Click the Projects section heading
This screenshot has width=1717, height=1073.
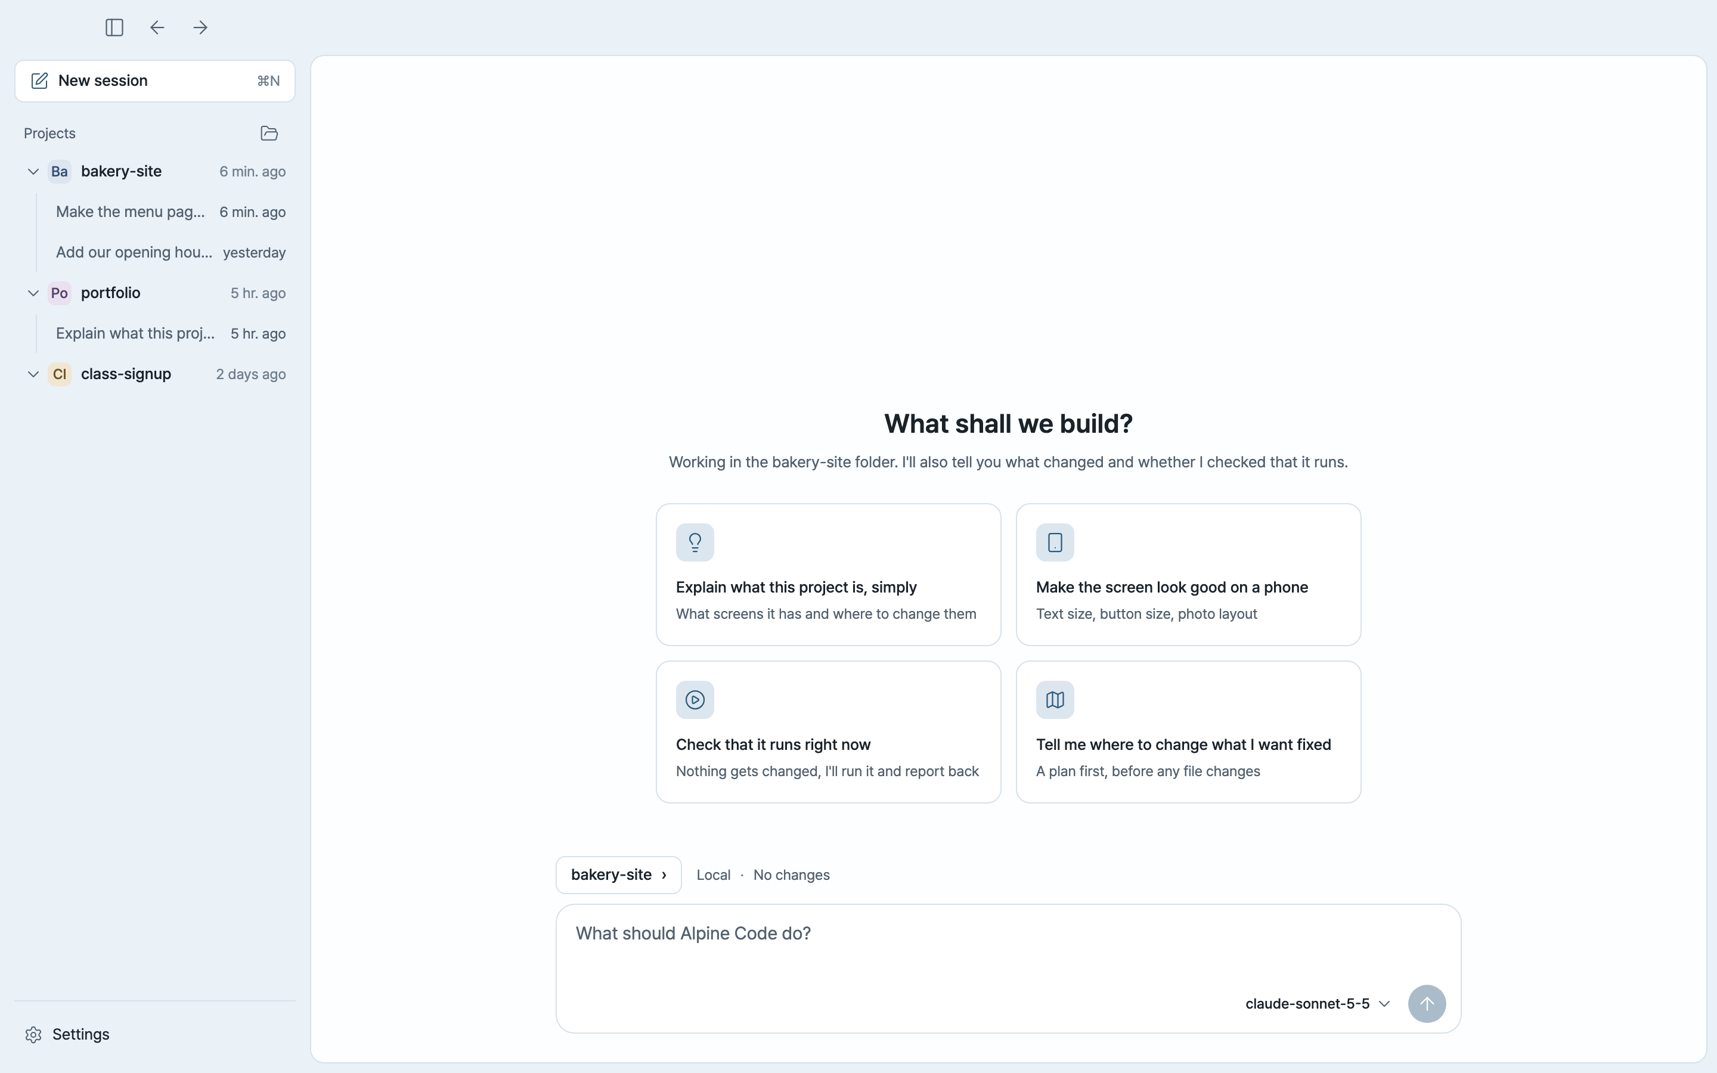pyautogui.click(x=49, y=134)
